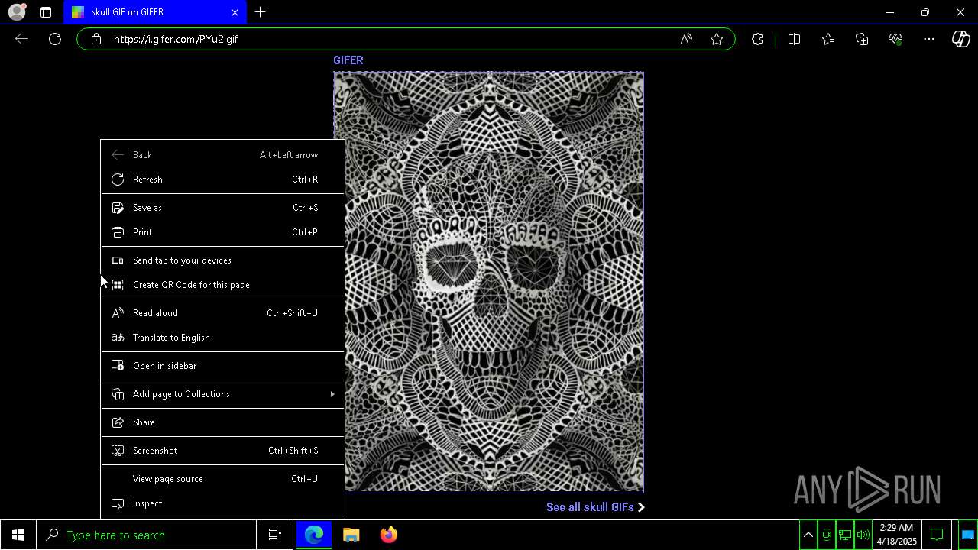Activate Read aloud icon in address bar
Screen dimensions: 978x550
[686, 39]
